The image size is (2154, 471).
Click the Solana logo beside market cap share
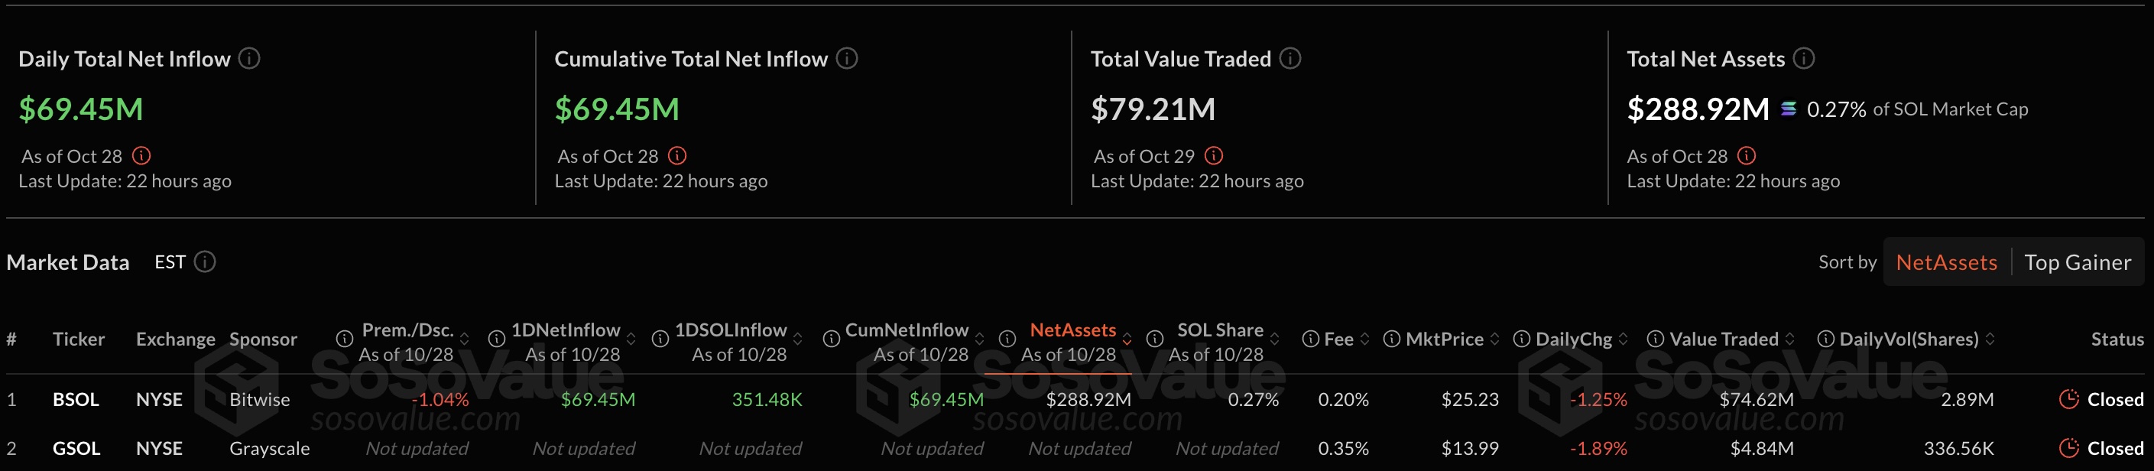[x=1789, y=109]
